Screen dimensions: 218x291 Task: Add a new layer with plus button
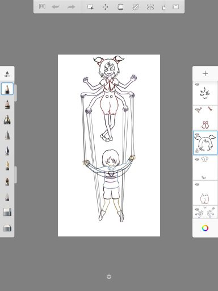click(205, 73)
